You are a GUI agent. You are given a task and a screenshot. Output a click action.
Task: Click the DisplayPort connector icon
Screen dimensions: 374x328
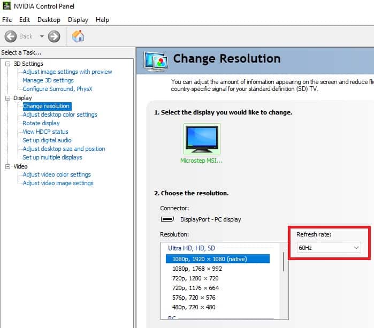point(167,219)
